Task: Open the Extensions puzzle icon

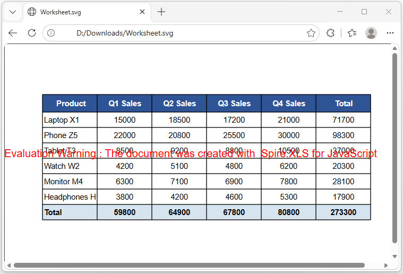Action: coord(330,33)
